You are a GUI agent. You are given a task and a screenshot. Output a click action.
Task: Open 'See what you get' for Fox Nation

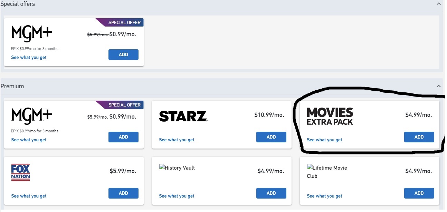click(29, 196)
